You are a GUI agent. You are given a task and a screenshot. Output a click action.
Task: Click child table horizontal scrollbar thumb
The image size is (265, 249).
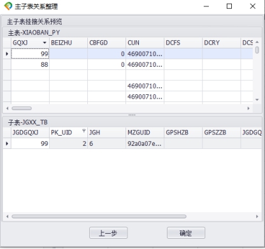(99, 217)
